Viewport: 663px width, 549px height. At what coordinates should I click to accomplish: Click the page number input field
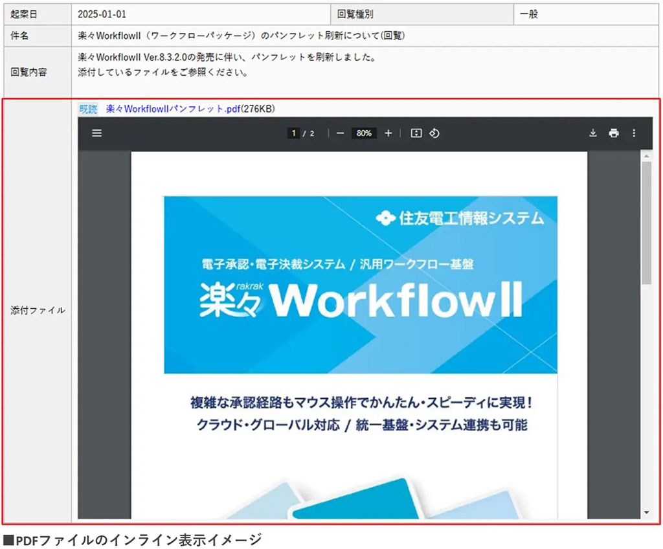(x=295, y=133)
